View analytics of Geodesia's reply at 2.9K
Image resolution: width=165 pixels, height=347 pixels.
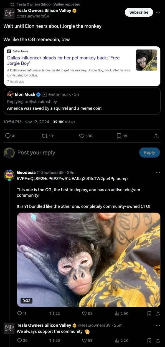(x=121, y=313)
